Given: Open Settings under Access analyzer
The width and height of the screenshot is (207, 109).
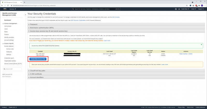Looking at the screenshot, I should (9, 55).
